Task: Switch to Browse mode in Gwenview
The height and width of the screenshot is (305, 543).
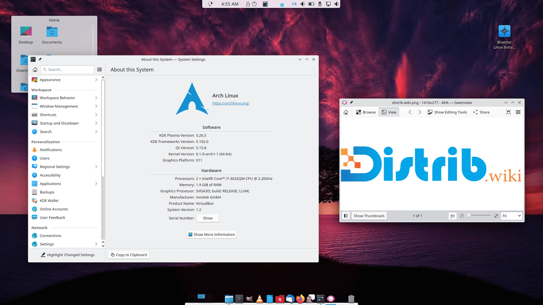Action: click(x=366, y=112)
